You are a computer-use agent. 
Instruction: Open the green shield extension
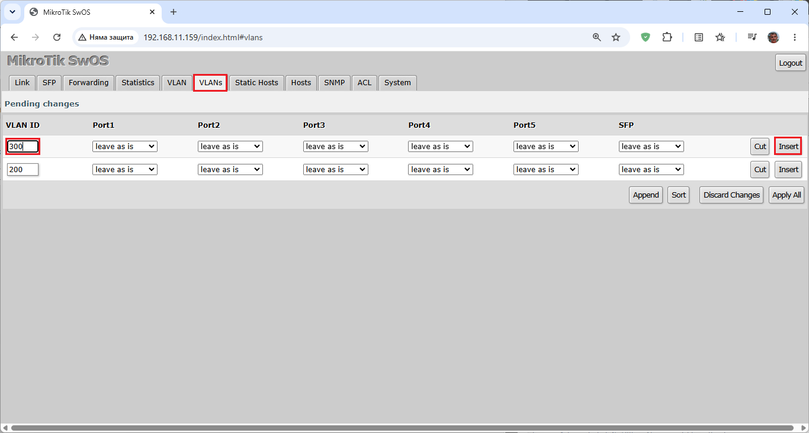(x=646, y=37)
